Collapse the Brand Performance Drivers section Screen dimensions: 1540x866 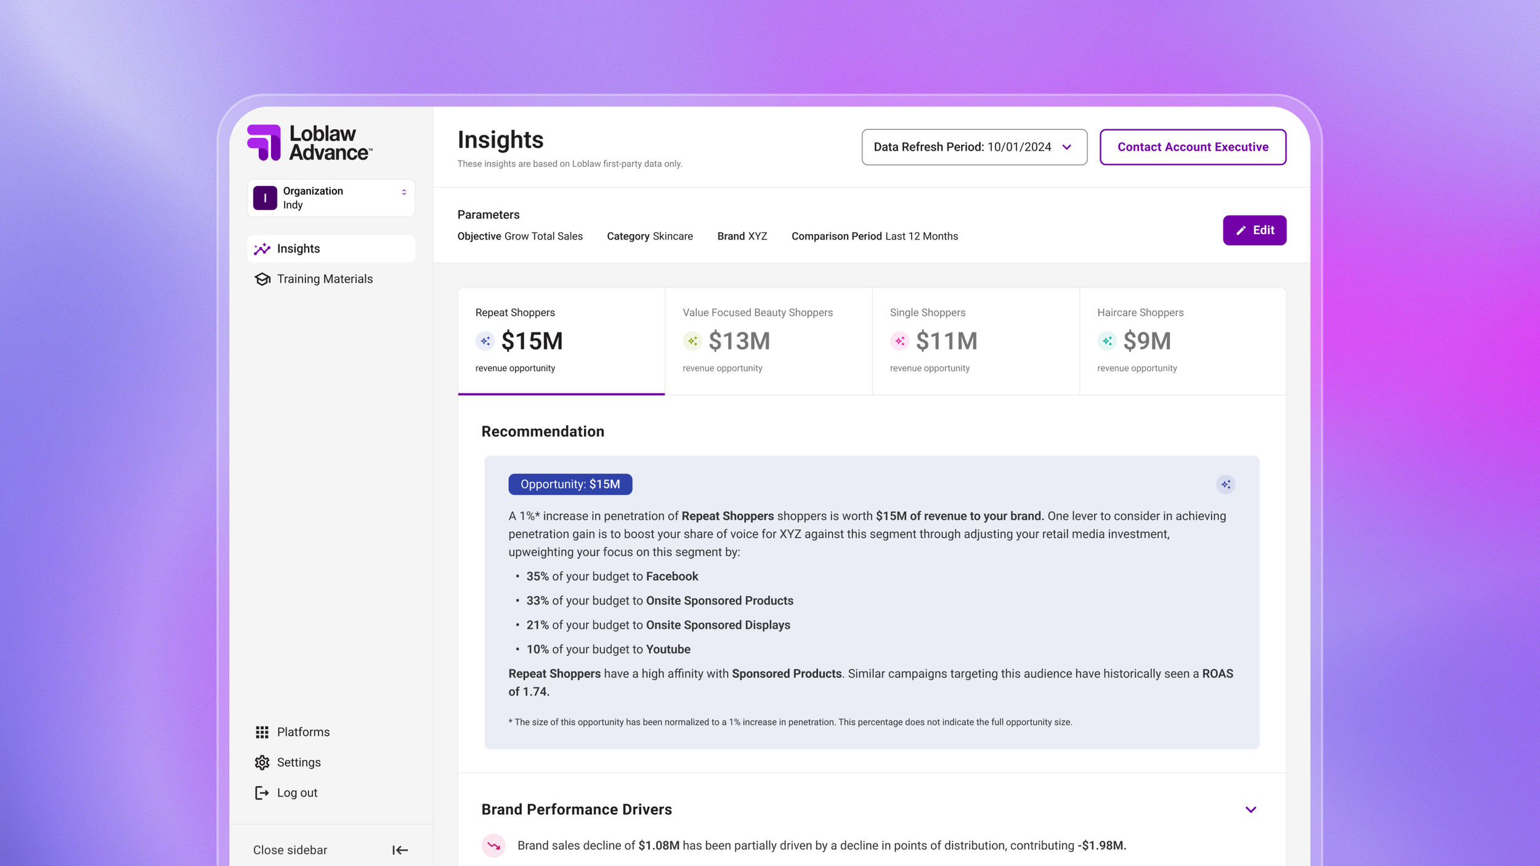(1250, 809)
